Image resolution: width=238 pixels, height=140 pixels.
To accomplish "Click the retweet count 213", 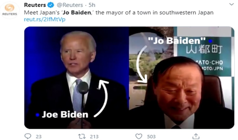I will tap(94, 137).
